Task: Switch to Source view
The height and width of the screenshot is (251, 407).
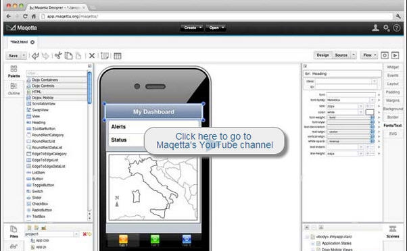Action: coord(341,55)
